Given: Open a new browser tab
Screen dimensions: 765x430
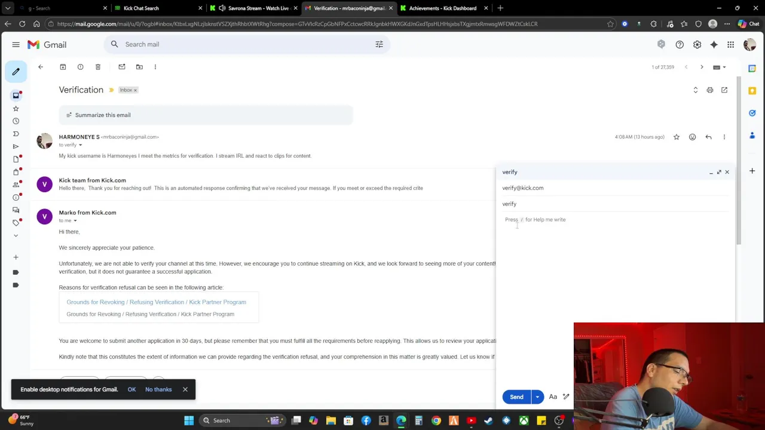Looking at the screenshot, I should tap(500, 8).
